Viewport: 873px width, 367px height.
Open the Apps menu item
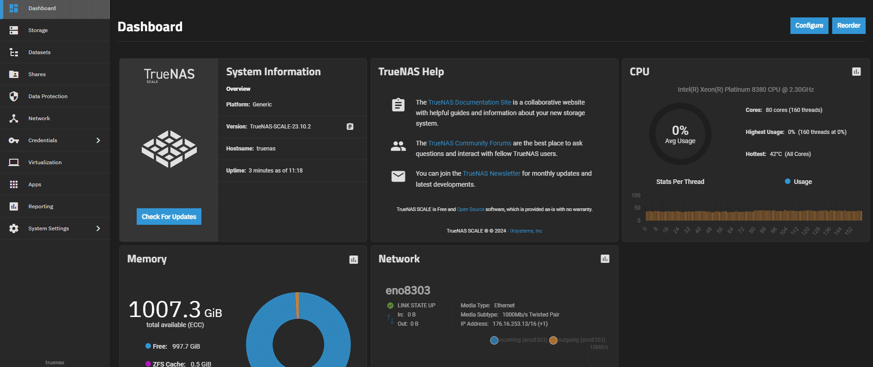click(55, 184)
